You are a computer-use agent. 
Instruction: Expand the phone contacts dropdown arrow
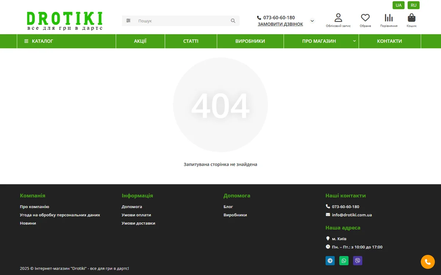click(x=312, y=21)
